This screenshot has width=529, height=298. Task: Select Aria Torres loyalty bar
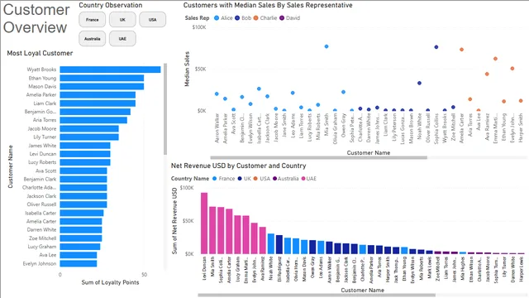[x=93, y=120]
